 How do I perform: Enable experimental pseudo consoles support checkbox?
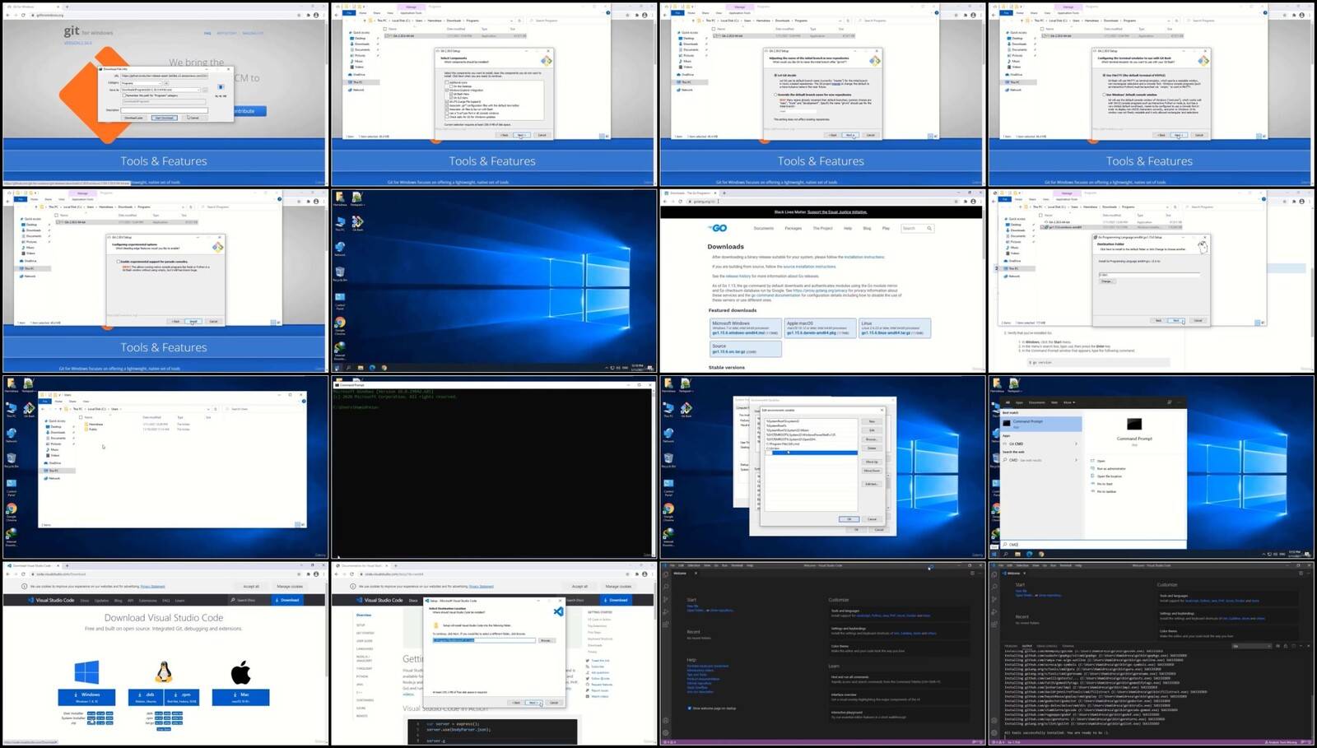coord(119,262)
